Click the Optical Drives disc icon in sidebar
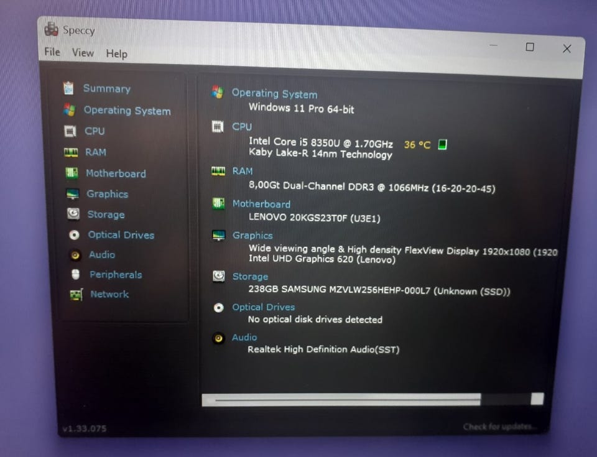This screenshot has height=457, width=597. 74,235
